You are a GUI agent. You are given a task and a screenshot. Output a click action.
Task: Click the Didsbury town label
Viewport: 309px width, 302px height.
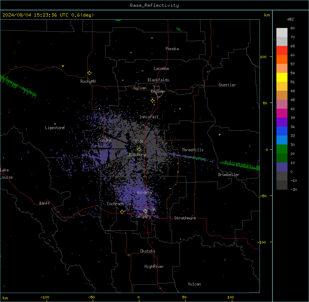pyautogui.click(x=137, y=155)
